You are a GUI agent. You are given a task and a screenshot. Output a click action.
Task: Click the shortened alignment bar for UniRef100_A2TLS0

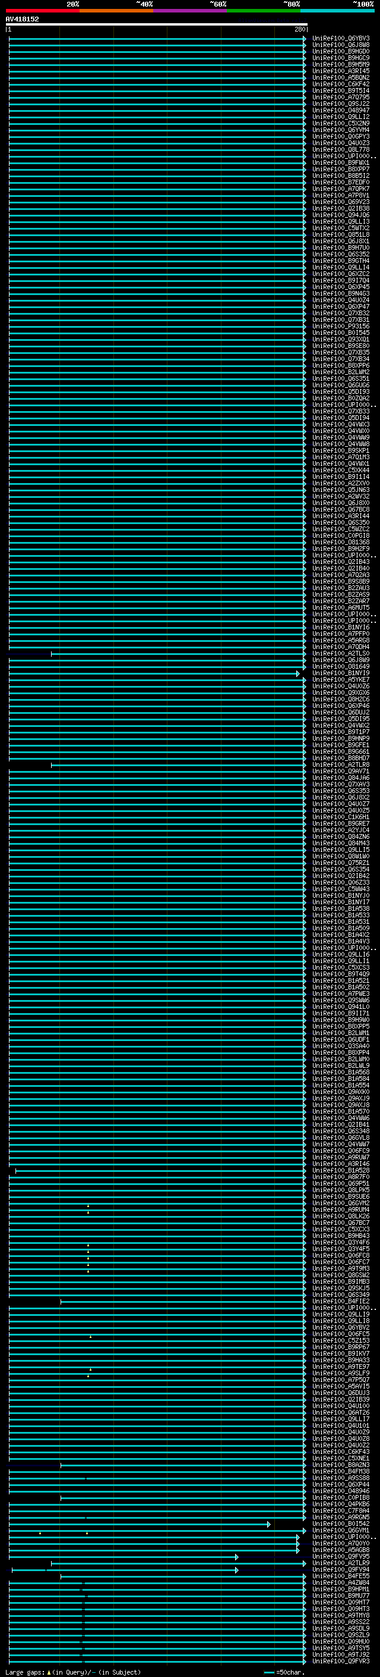[x=178, y=653]
